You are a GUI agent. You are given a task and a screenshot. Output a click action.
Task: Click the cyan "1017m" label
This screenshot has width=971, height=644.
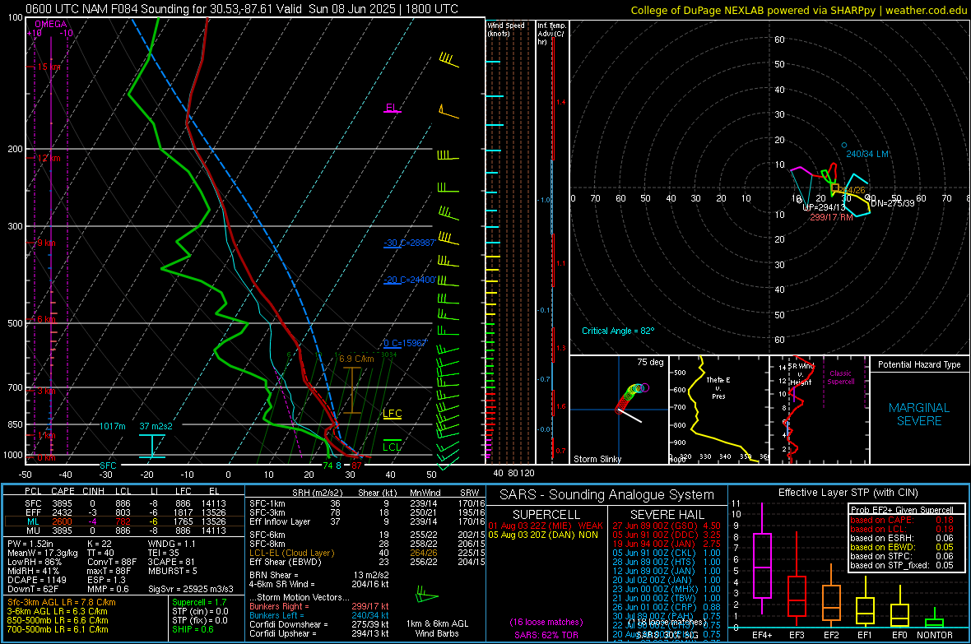pos(113,426)
